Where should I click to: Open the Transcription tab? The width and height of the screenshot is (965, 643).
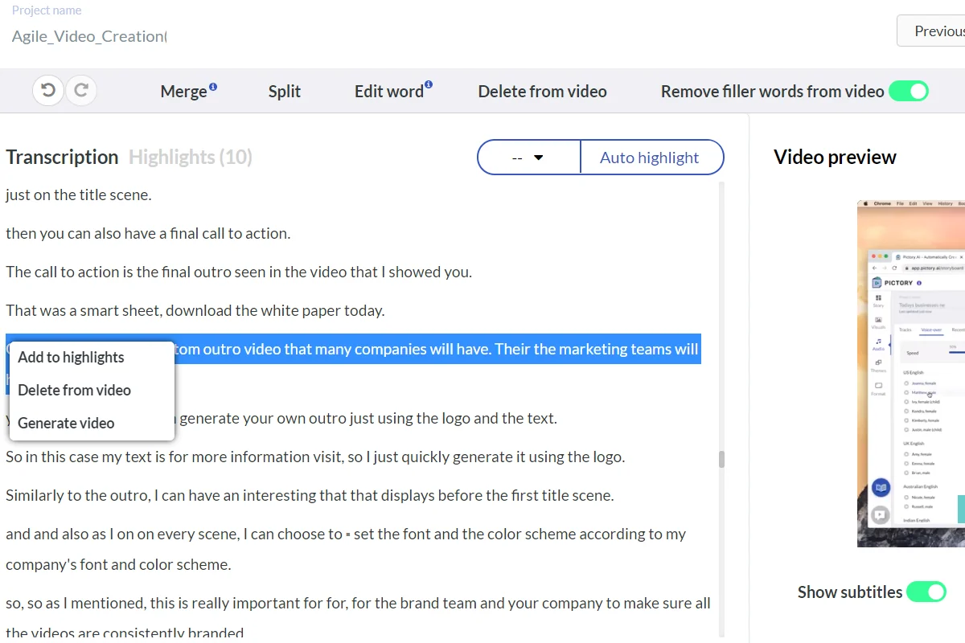tap(62, 157)
